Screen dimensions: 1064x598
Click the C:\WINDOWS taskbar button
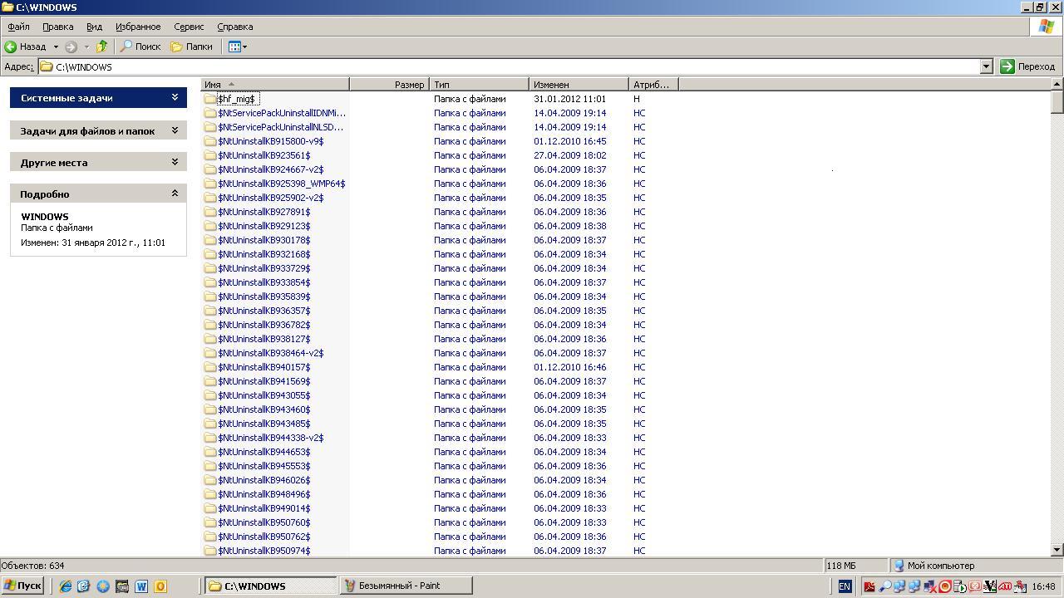pos(270,586)
